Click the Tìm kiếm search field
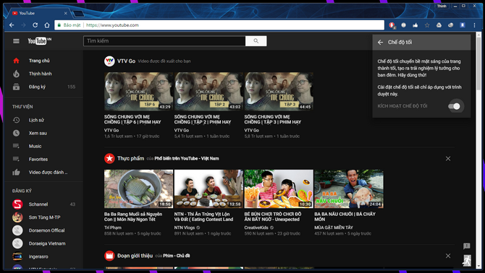Screen dimensions: 485x273 pos(164,40)
